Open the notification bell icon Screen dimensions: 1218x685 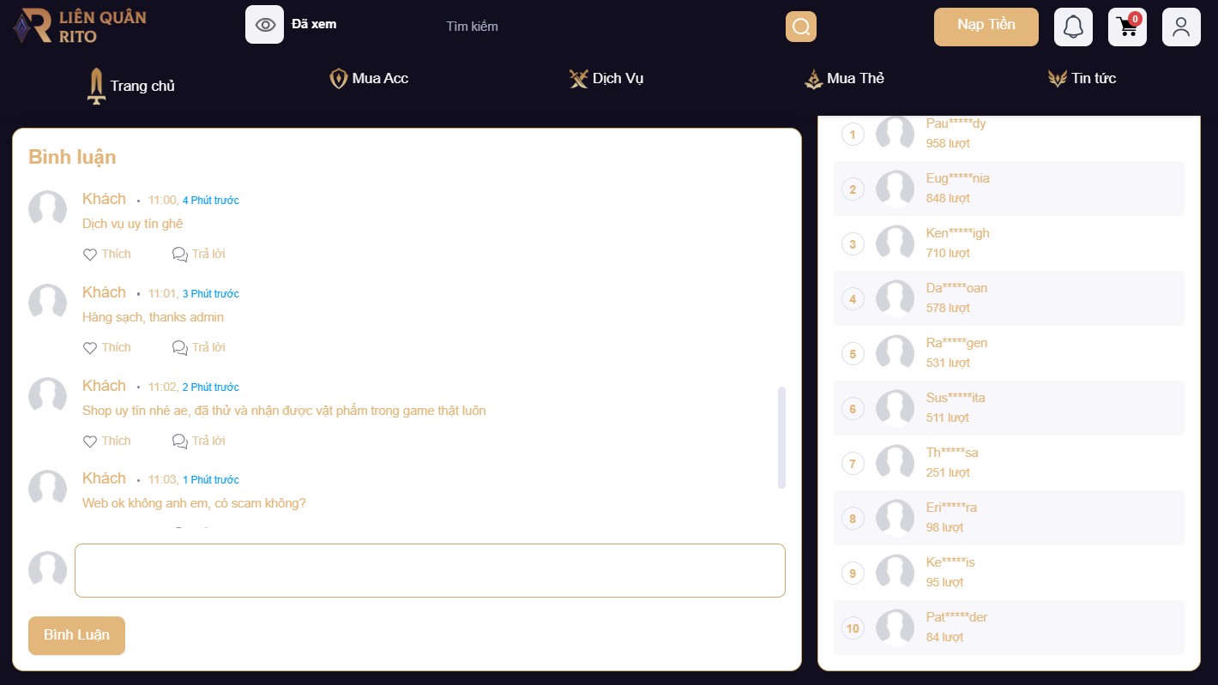(x=1073, y=27)
